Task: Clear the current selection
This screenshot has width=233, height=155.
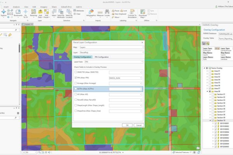Action: coord(77,14)
